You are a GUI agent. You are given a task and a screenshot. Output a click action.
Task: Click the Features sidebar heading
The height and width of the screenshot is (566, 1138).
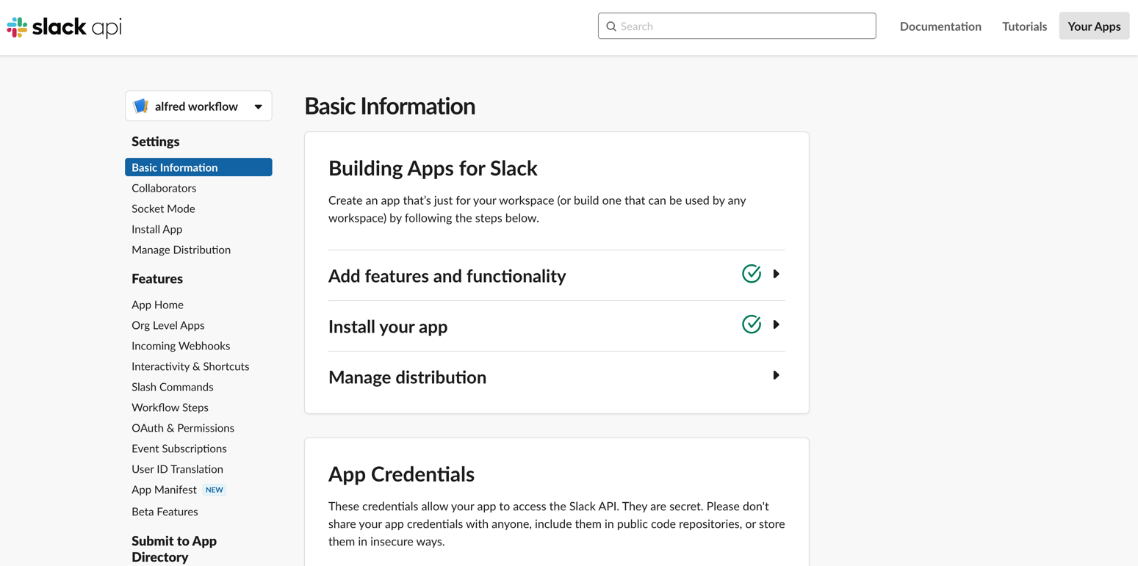[x=157, y=279]
